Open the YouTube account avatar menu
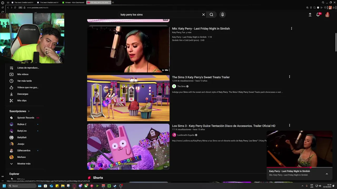The width and height of the screenshot is (337, 189). point(327,15)
